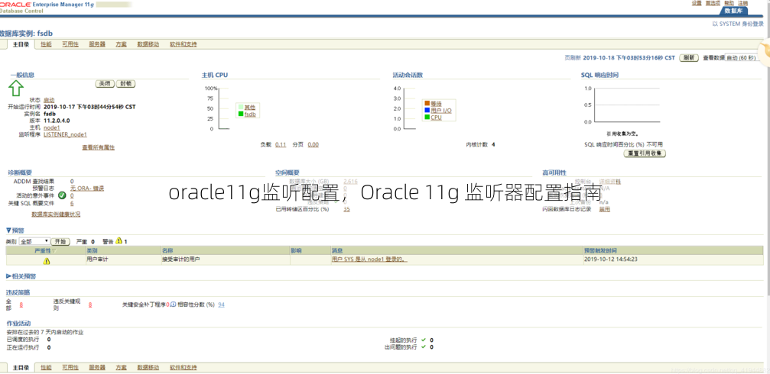
Task: Click the sort arrow in 严重性 column header
Action: tap(54, 250)
